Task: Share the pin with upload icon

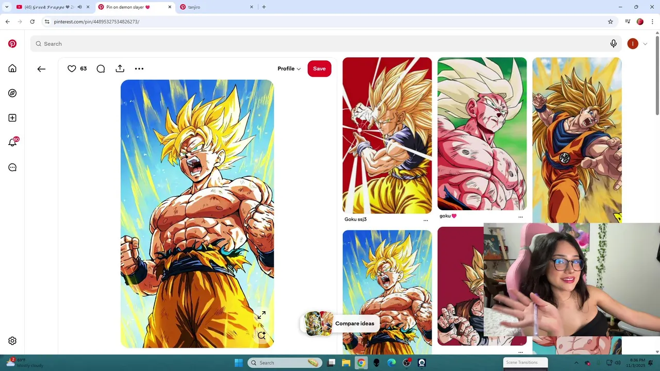Action: 120,69
